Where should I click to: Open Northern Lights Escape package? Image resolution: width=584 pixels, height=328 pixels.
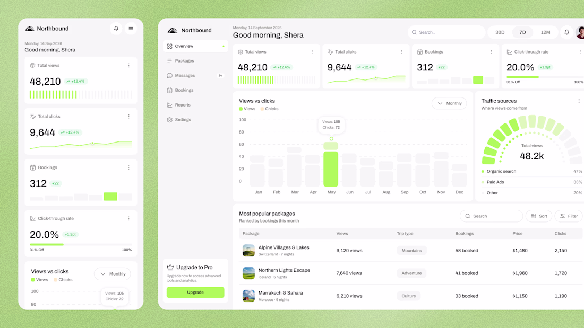click(x=284, y=270)
